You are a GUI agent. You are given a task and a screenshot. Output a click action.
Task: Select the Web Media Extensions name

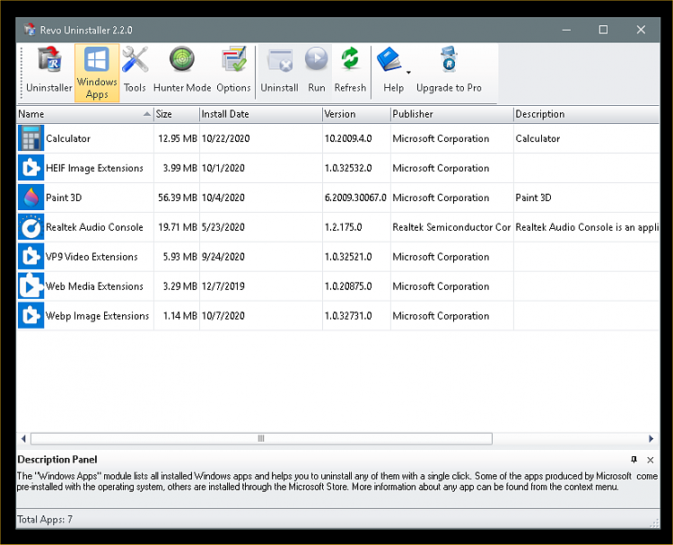click(x=94, y=286)
